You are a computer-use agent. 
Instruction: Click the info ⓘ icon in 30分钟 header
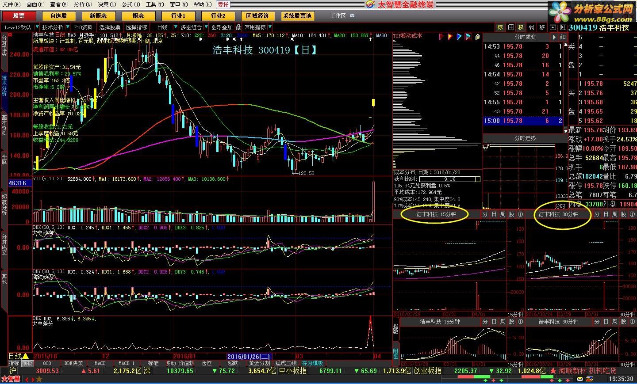tap(632, 214)
